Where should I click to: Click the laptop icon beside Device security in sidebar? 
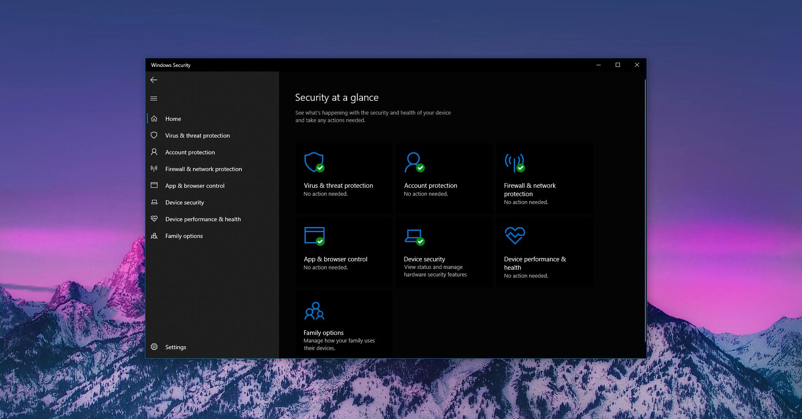coord(154,202)
